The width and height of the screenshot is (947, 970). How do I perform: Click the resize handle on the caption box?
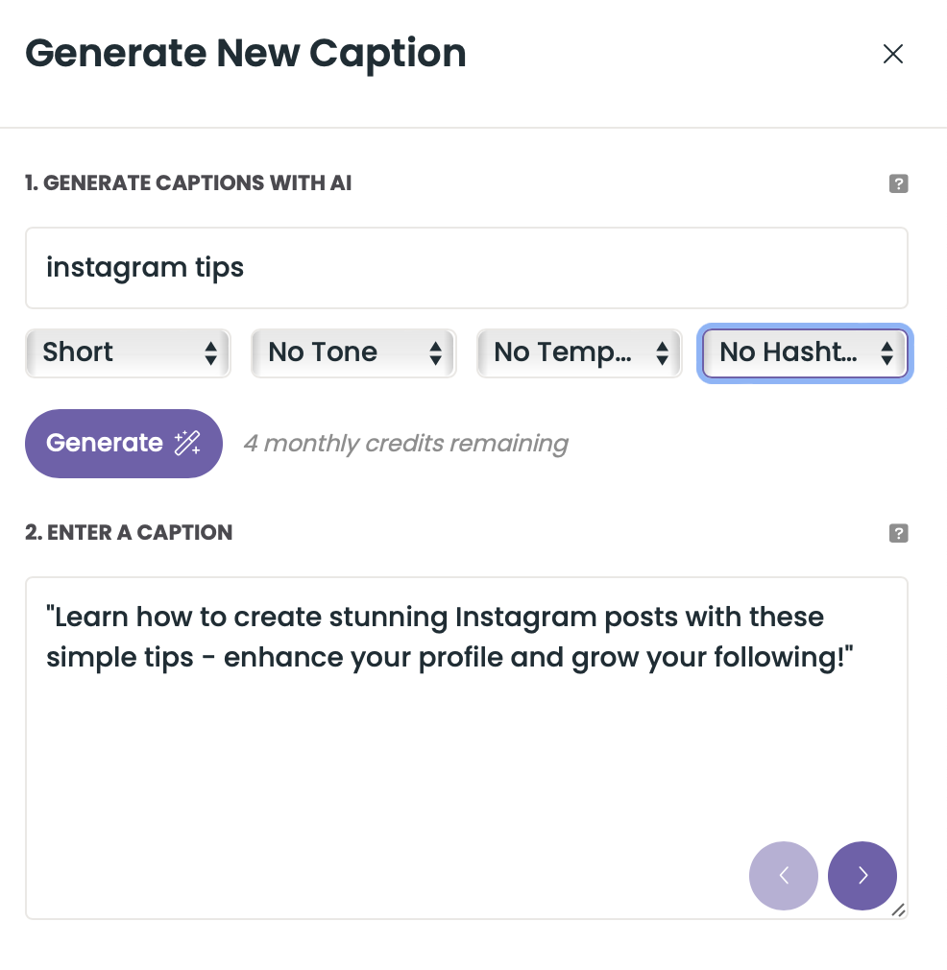point(901,909)
